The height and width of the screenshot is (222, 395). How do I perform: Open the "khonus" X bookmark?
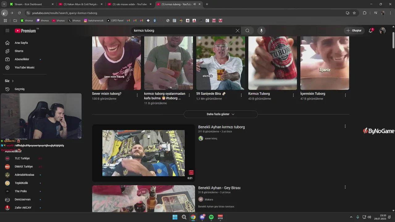[x=74, y=21]
